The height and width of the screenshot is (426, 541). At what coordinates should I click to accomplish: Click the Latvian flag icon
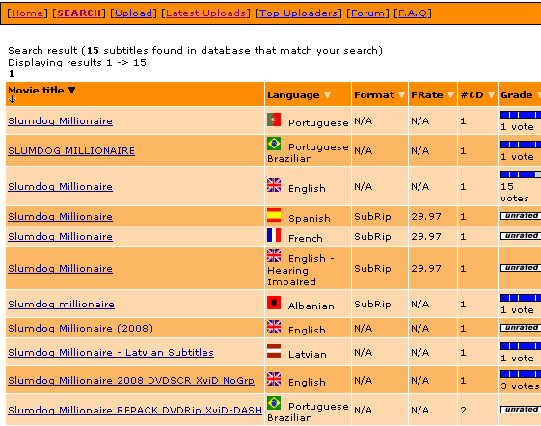pos(274,351)
